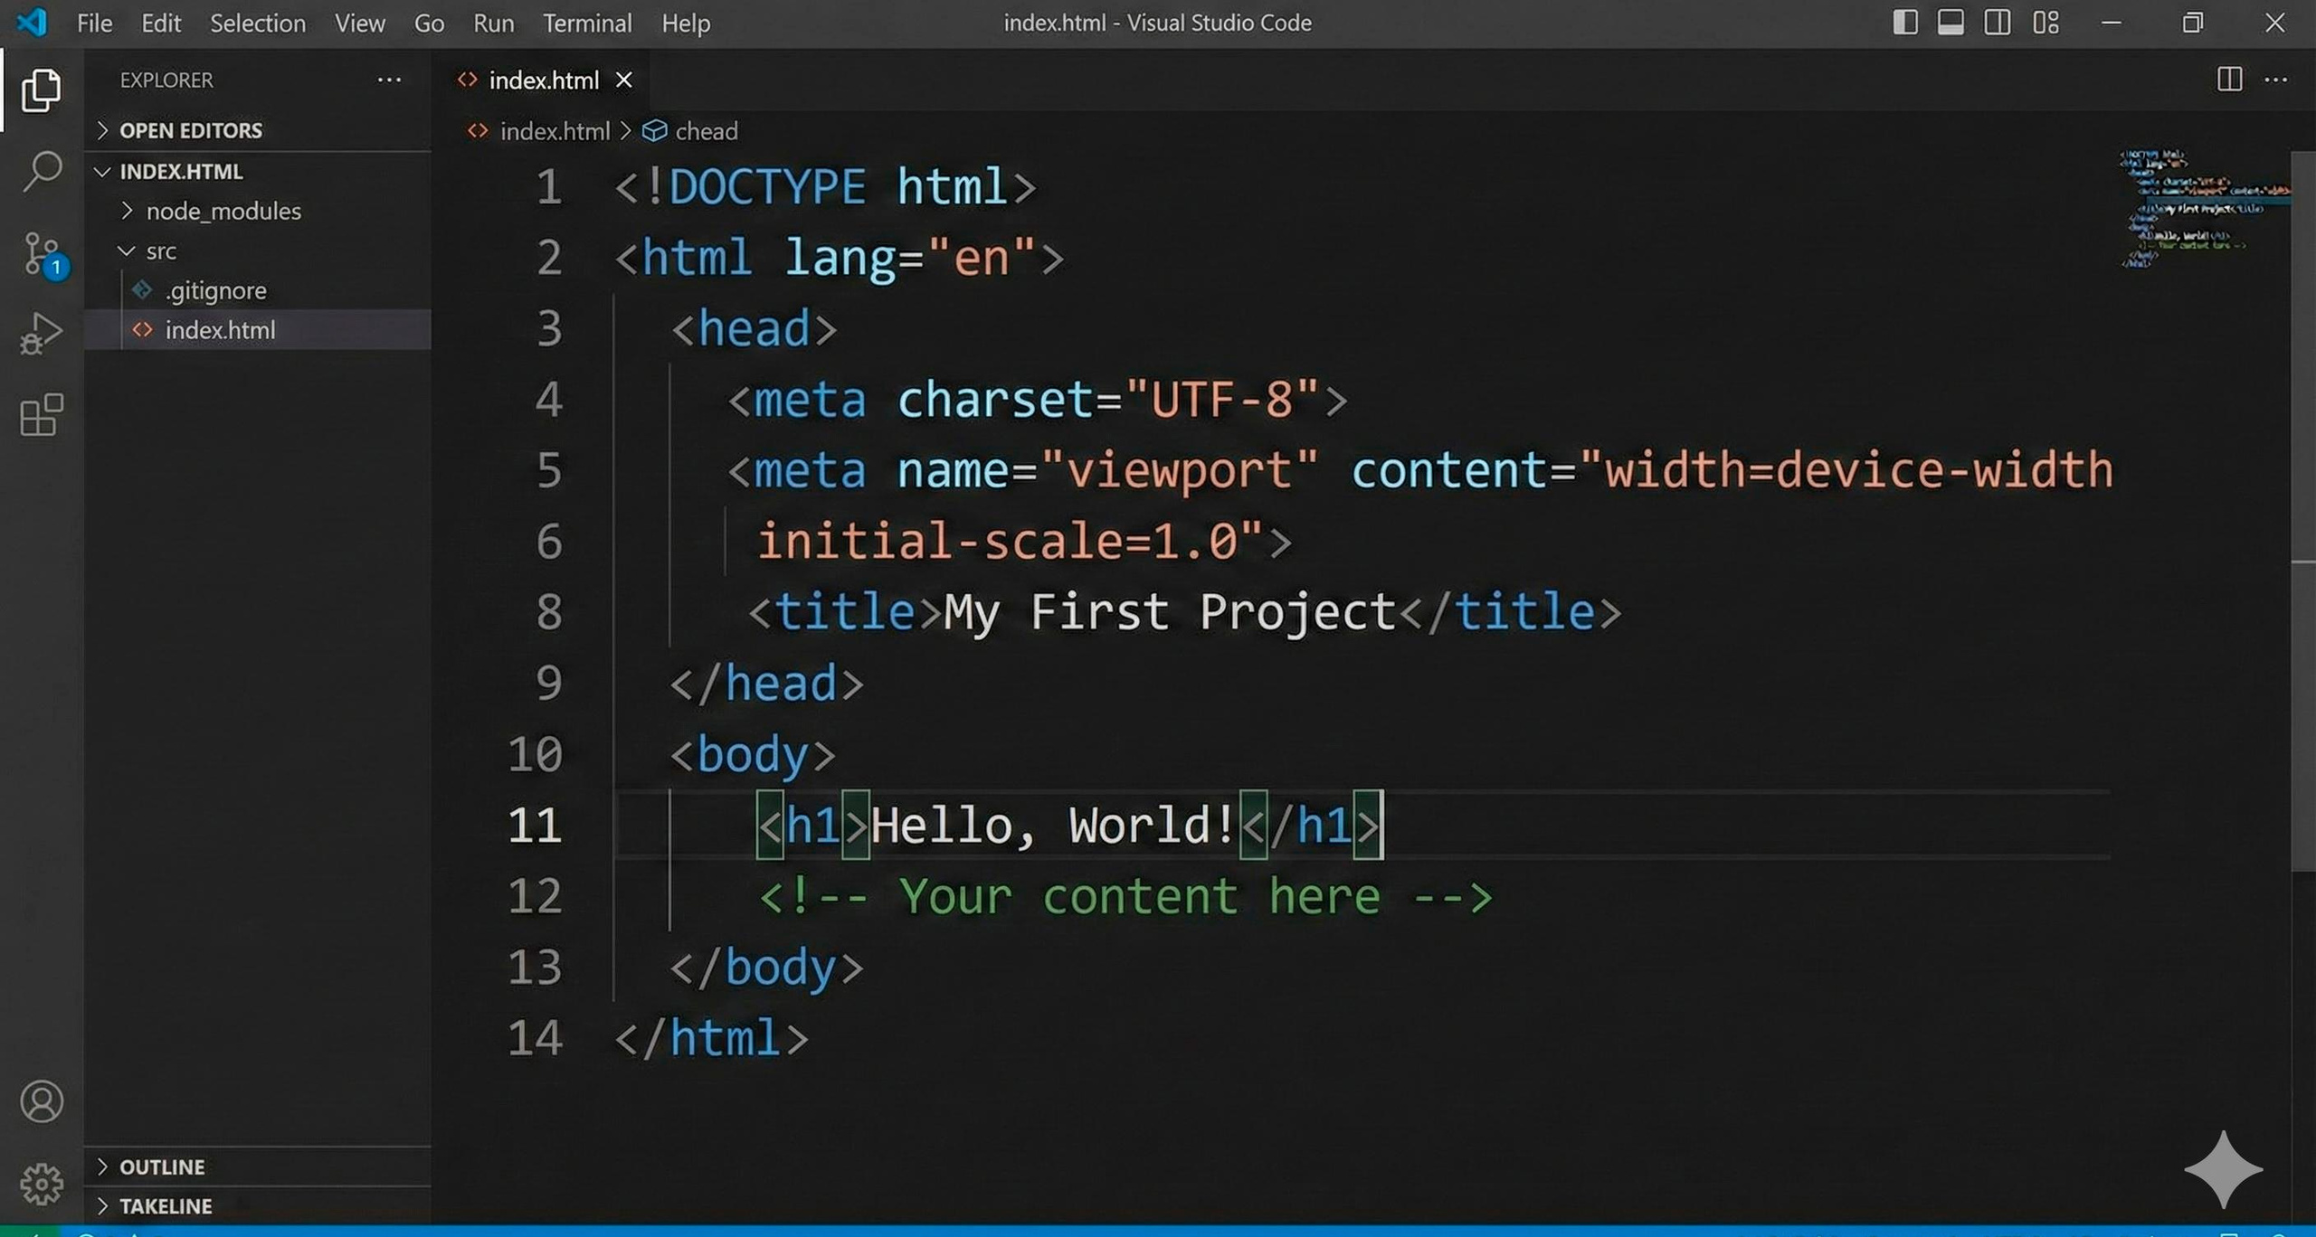Click the split editor right icon
Image resolution: width=2316 pixels, height=1237 pixels.
(2230, 80)
